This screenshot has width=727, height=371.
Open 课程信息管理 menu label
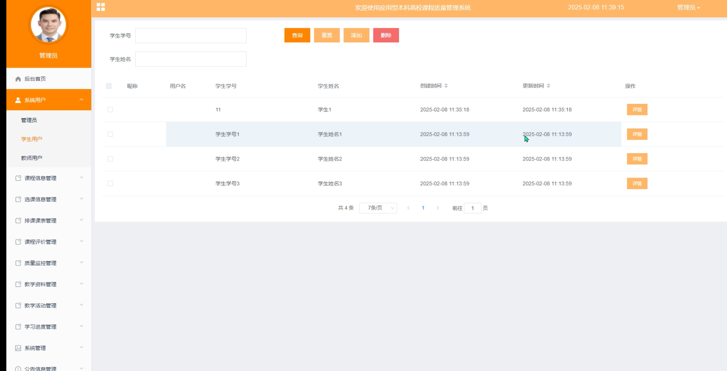[40, 178]
